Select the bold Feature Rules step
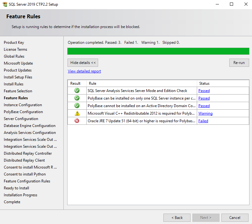This screenshot has height=224, width=252. click(16, 98)
